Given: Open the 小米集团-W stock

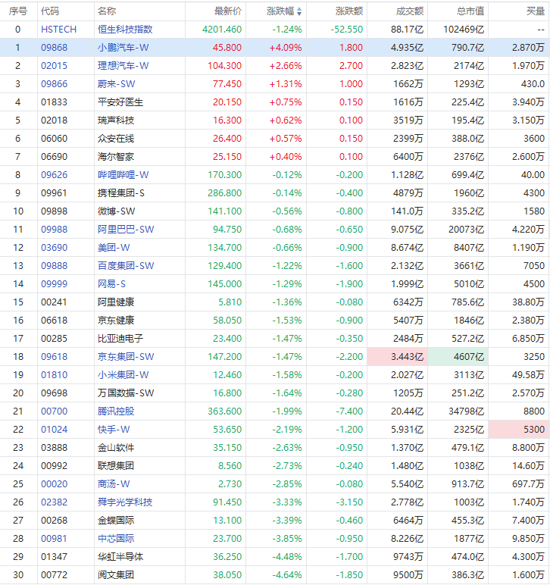Looking at the screenshot, I should point(123,375).
